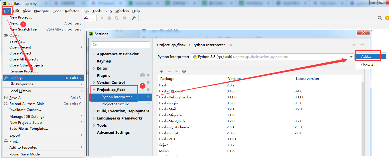This screenshot has width=389, height=158.
Task: Open the Edit menu
Action: pos(16,11)
